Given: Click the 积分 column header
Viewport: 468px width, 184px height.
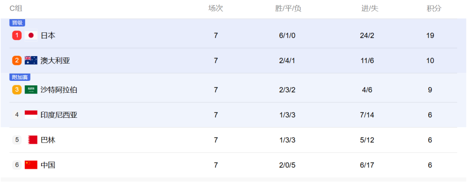Looking at the screenshot, I should point(434,9).
